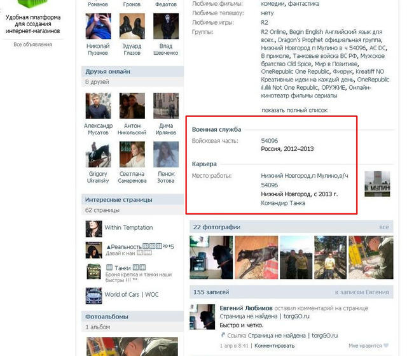Viewport: 407px width, 356px height.
Task: Open Ленок Зотова's avatar photo
Action: point(166,154)
